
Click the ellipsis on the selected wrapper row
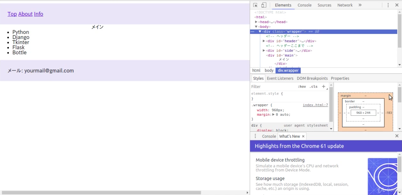point(253,32)
